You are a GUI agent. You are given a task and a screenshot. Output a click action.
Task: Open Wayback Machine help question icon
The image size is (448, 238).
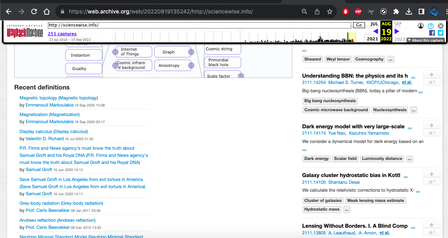(x=431, y=26)
